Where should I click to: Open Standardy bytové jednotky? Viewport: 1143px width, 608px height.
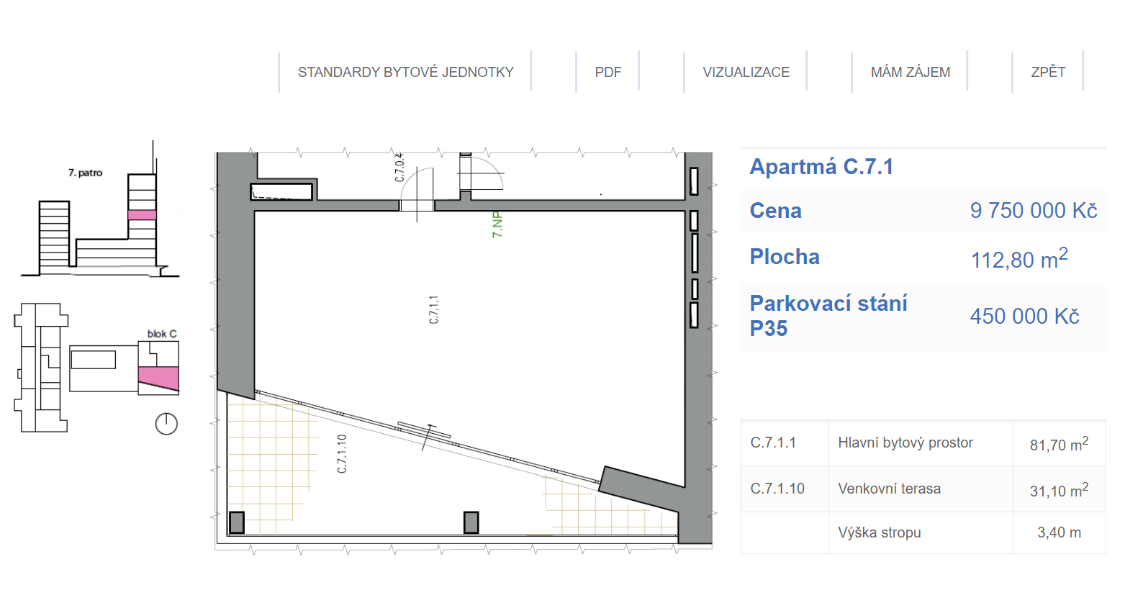point(405,72)
